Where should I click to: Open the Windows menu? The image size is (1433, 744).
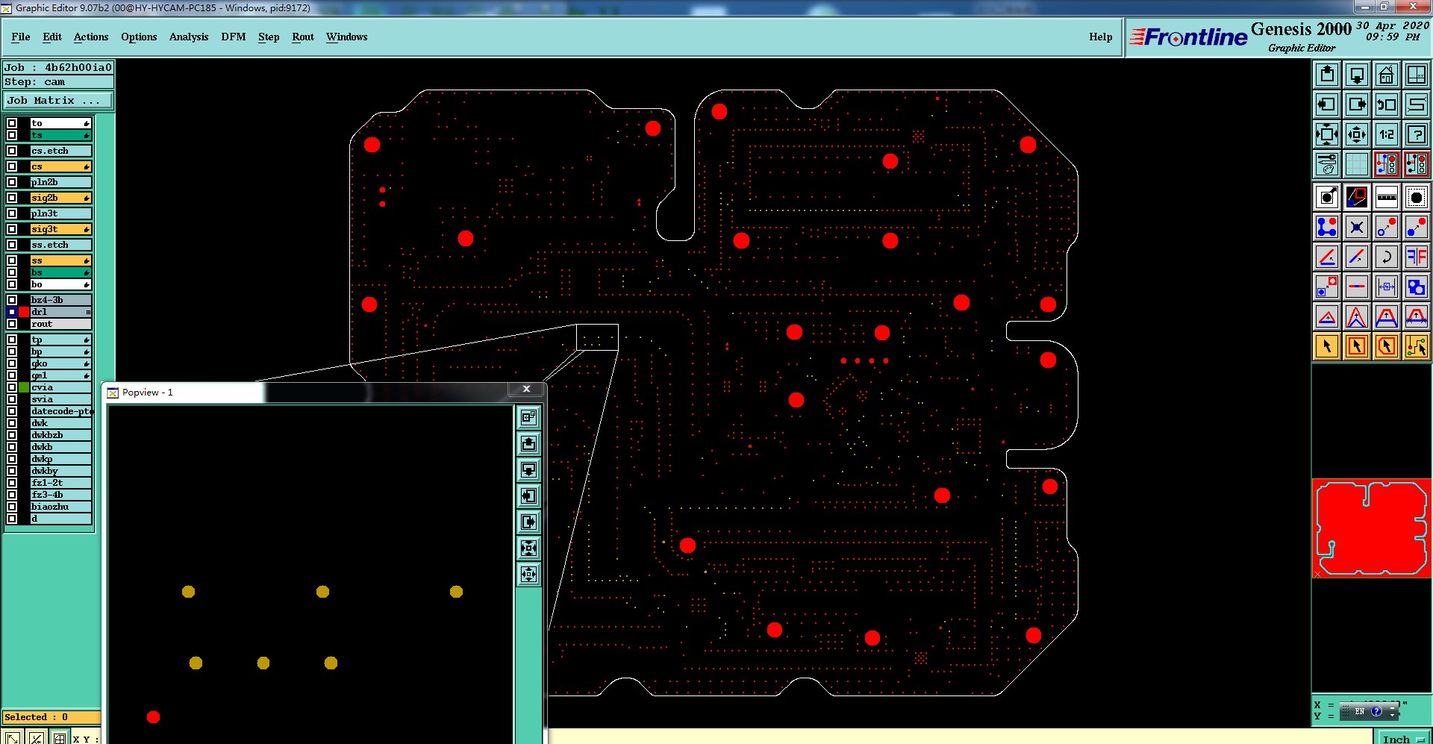pos(347,37)
